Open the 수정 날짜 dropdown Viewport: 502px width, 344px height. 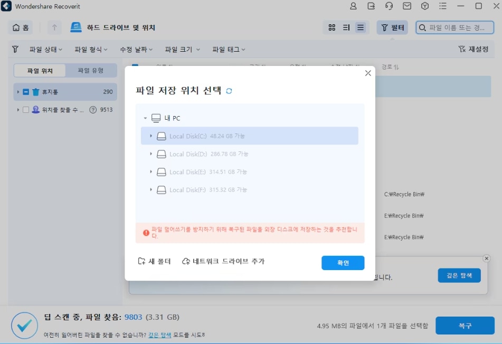coord(136,49)
